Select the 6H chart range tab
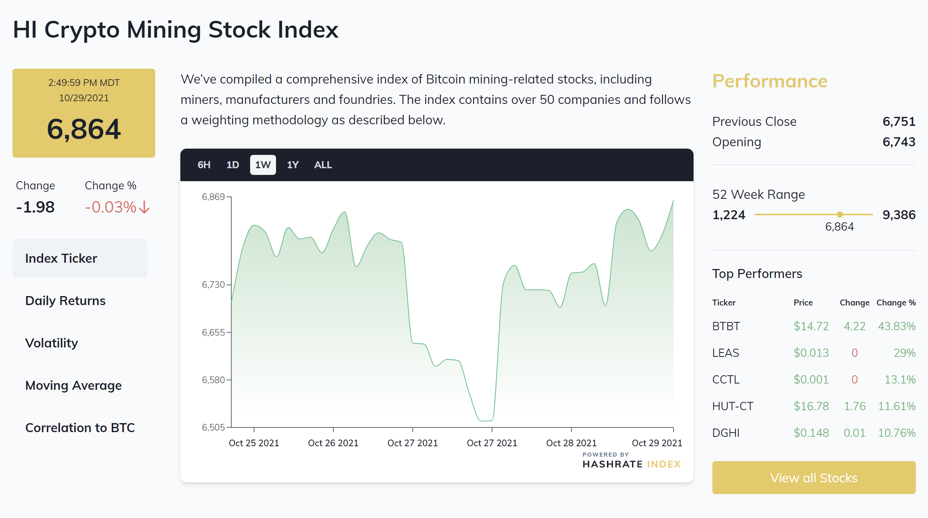The width and height of the screenshot is (928, 518). [x=204, y=165]
